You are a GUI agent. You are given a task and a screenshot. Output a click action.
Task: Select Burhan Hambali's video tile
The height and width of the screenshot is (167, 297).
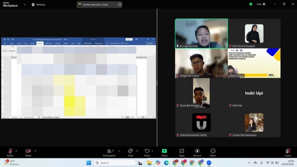pos(201,33)
